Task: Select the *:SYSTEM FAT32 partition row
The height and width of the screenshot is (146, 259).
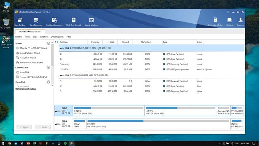Action: tap(152, 69)
